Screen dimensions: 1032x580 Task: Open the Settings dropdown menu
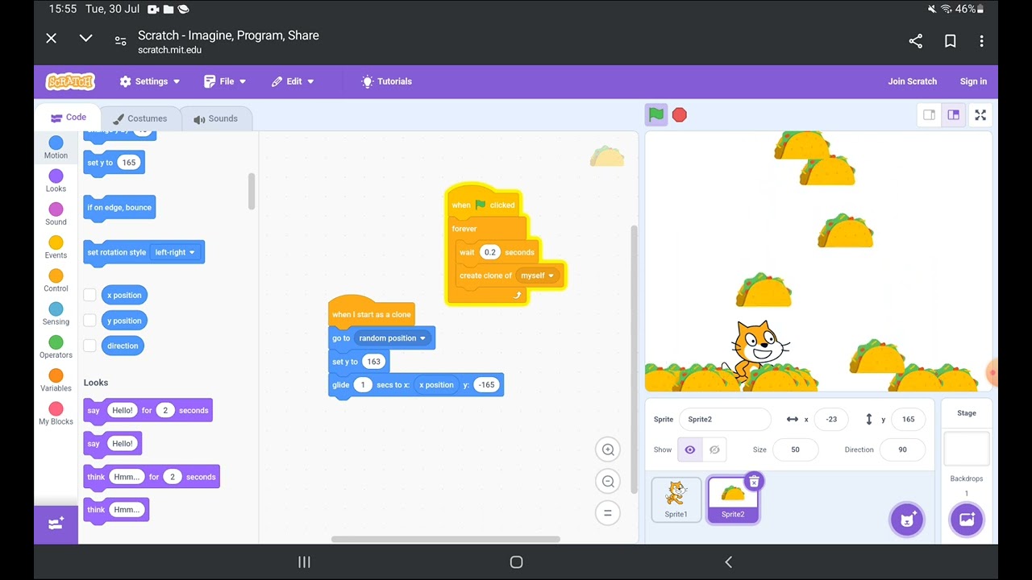(x=150, y=81)
